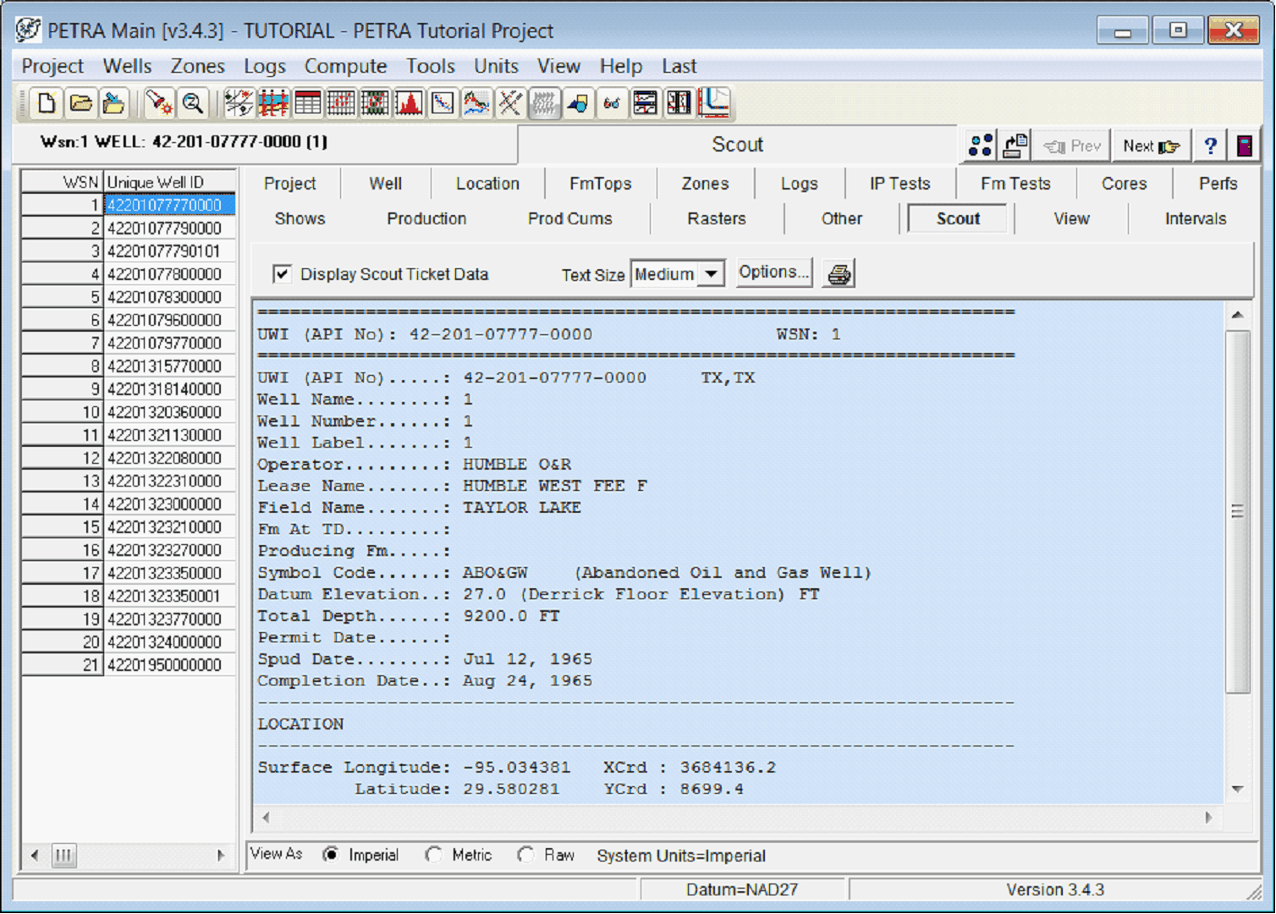Image resolution: width=1276 pixels, height=914 pixels.
Task: Switch to the Production tab
Action: (x=426, y=218)
